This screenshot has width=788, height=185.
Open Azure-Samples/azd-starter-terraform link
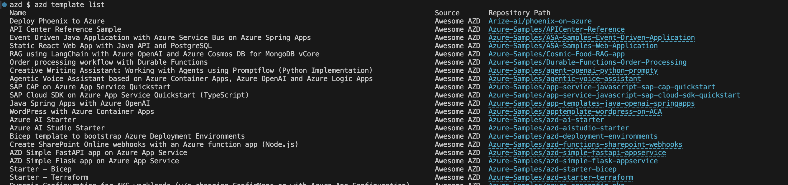[561, 177]
